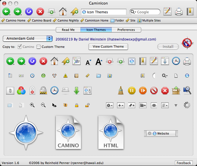Click the Home house icon in the top toolbar
Viewport: 197px width, 166px height.
click(63, 11)
